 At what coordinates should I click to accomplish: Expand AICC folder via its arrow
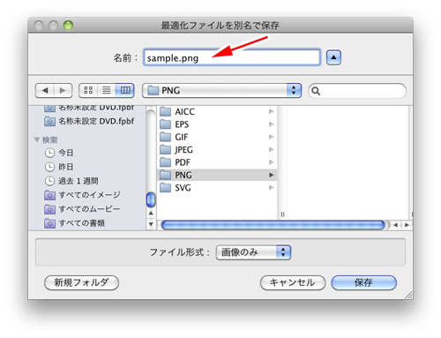pyautogui.click(x=271, y=111)
